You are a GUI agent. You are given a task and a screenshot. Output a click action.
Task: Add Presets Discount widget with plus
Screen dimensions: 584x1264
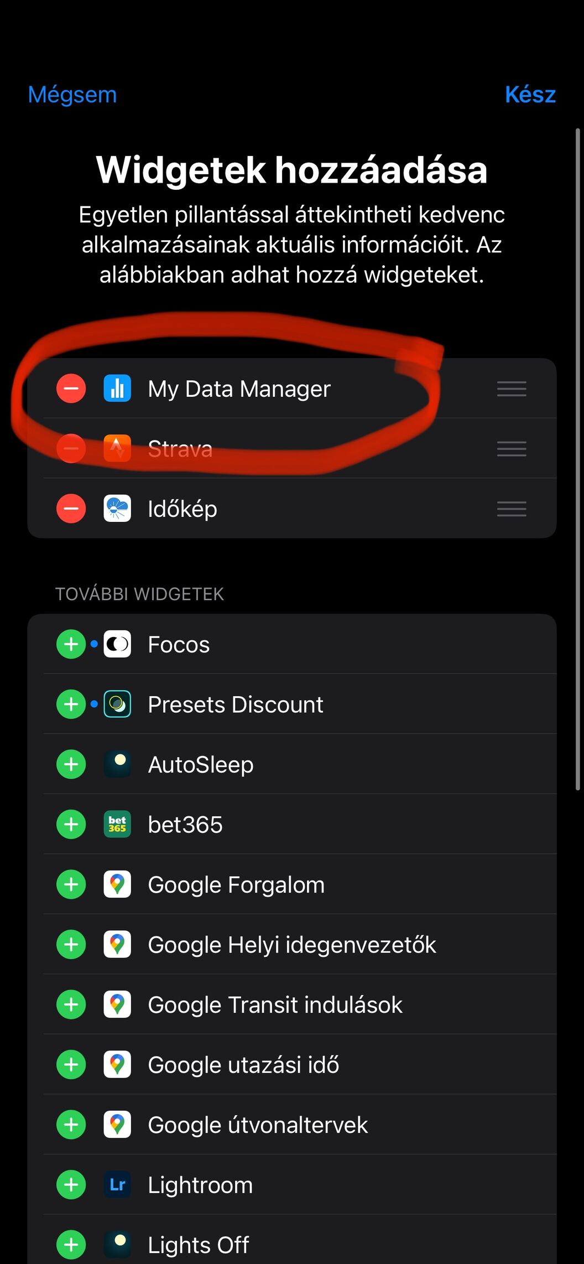pyautogui.click(x=71, y=704)
